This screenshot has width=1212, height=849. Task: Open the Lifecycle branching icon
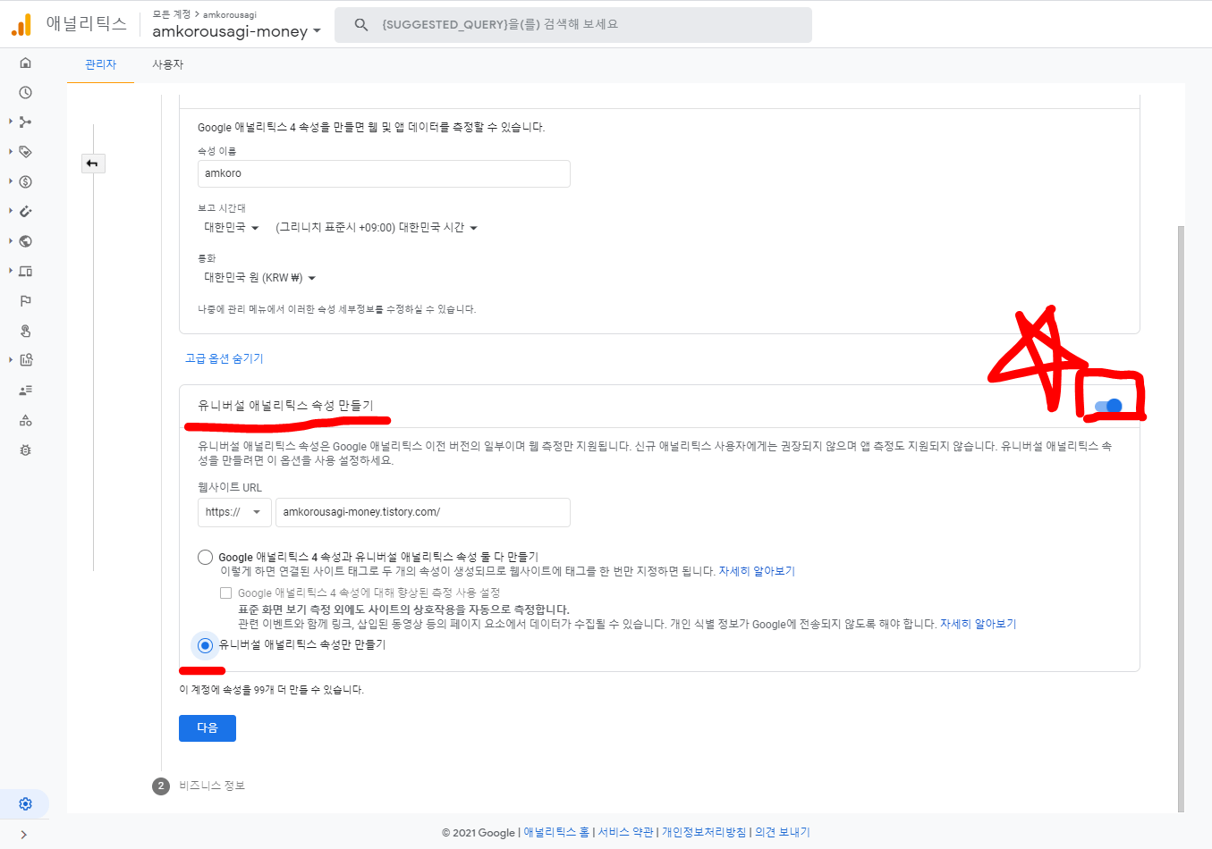click(x=25, y=122)
